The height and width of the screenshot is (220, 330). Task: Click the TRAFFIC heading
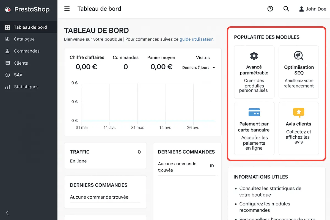coord(80,152)
